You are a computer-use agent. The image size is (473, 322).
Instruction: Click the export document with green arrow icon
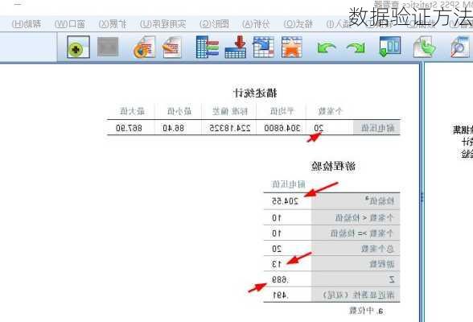tap(425, 47)
